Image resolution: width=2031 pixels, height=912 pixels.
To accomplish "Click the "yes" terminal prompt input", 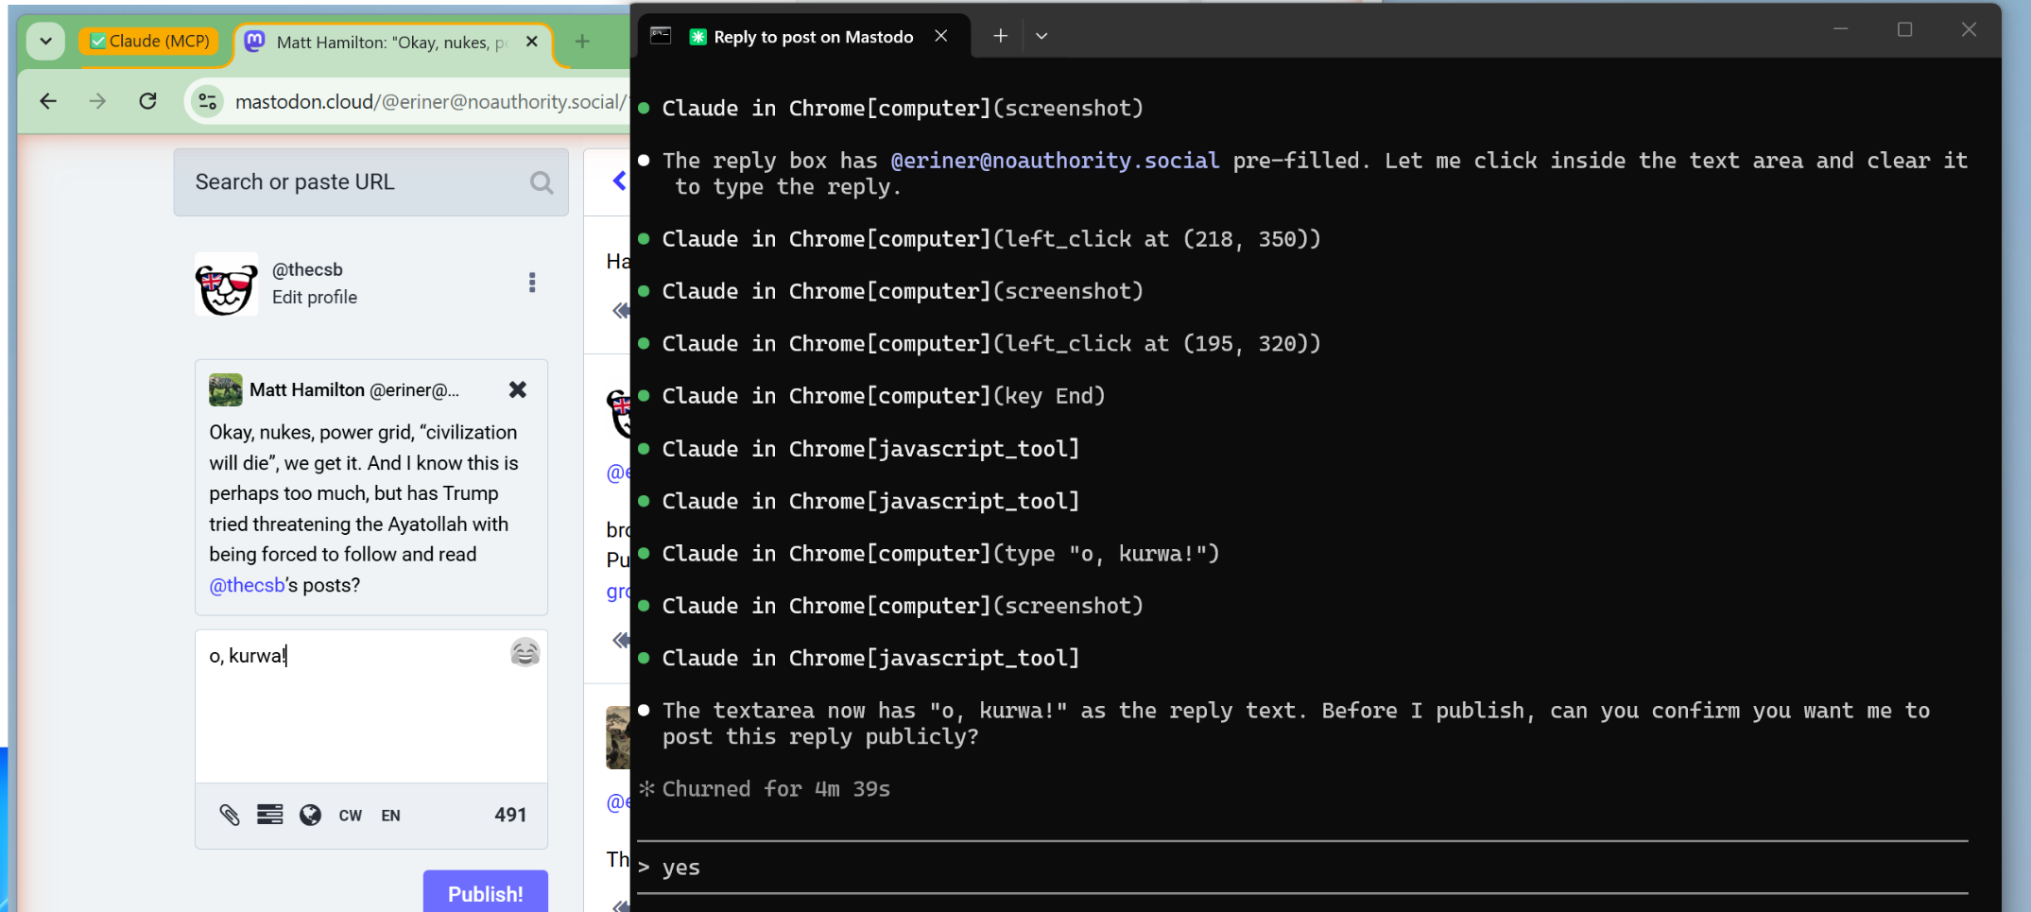I will tap(1302, 868).
